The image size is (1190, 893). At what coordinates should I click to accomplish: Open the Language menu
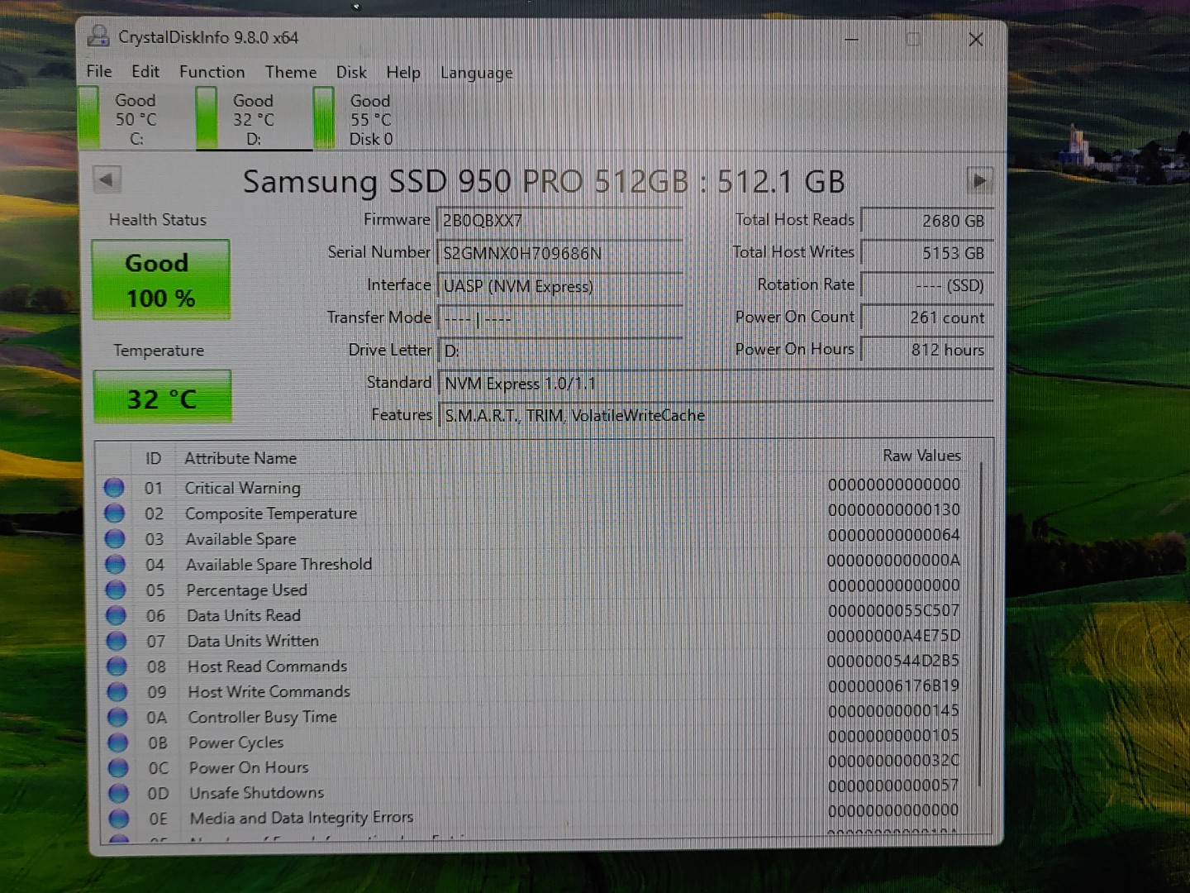point(476,73)
